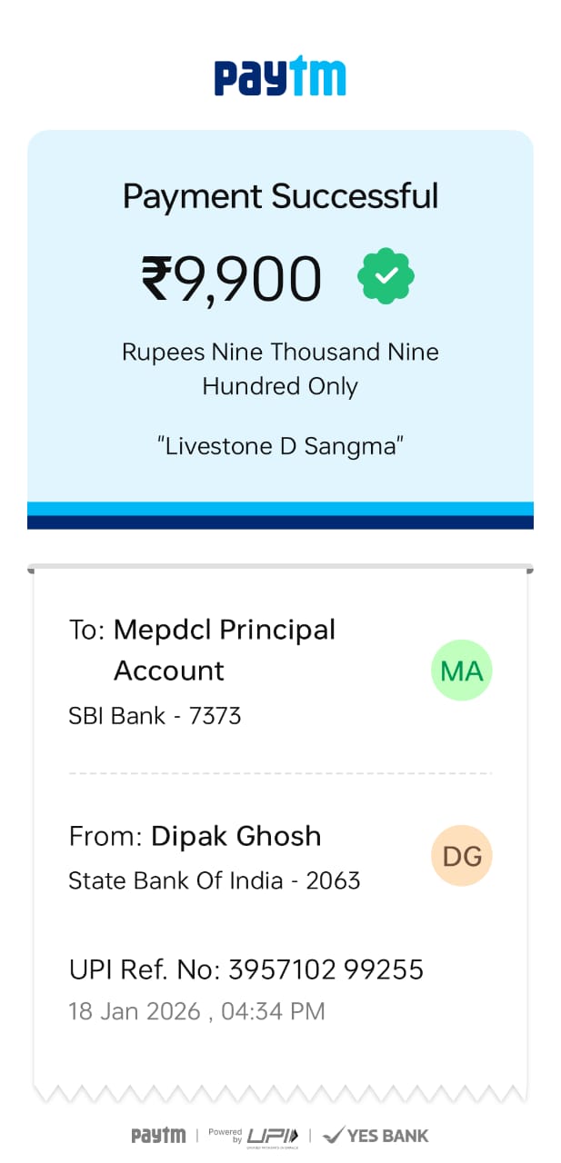Click the Rupees Nine Thousand Nine Hundred text
Image resolution: width=561 pixels, height=1163 pixels.
click(280, 369)
